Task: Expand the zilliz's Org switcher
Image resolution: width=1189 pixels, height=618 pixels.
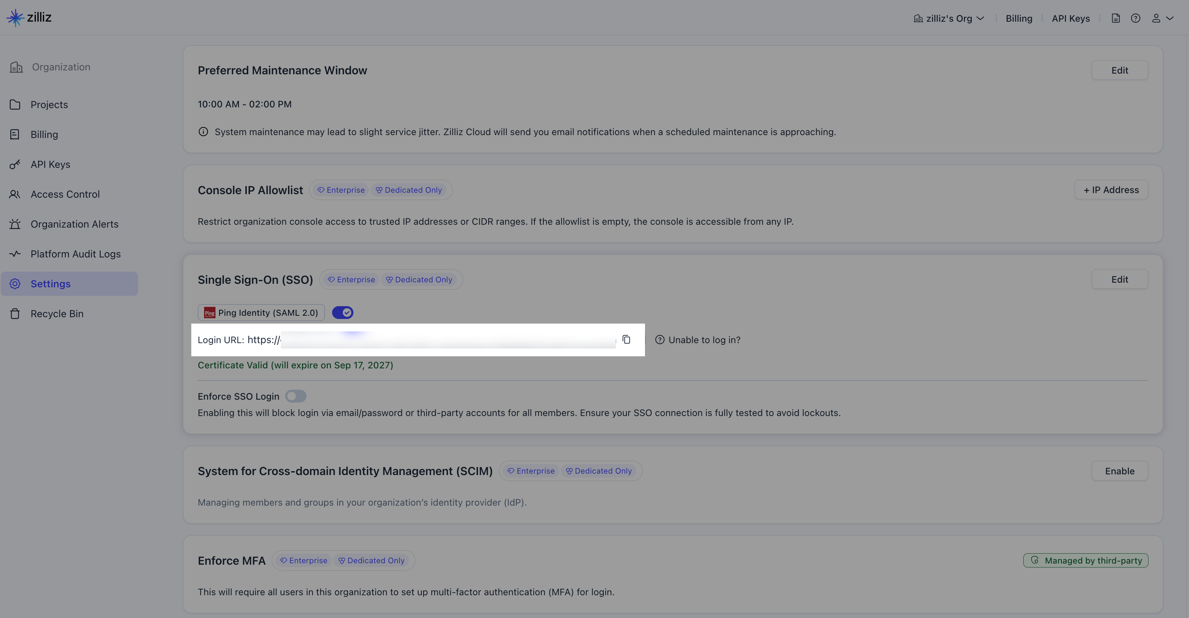Action: [x=949, y=18]
